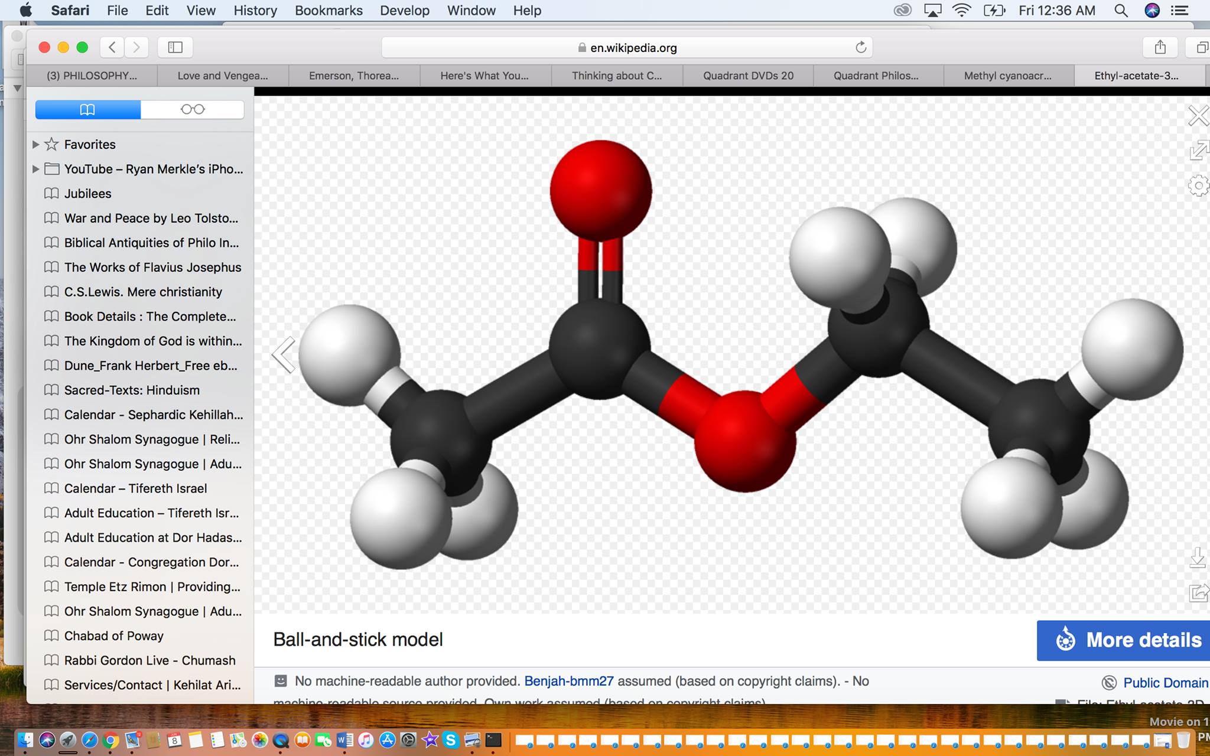Switch to the Emerson, Thorea... tab
The width and height of the screenshot is (1210, 756).
354,76
